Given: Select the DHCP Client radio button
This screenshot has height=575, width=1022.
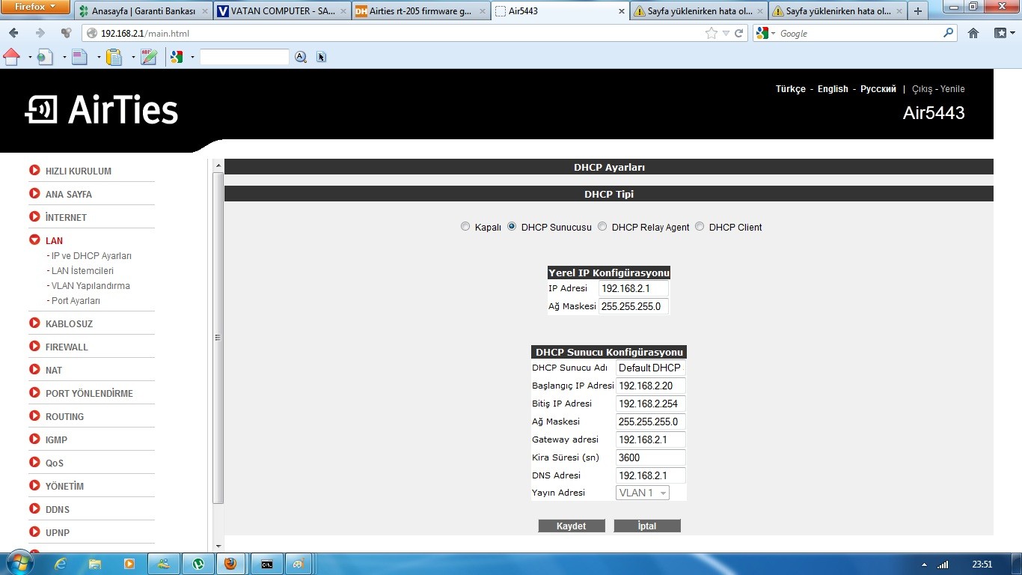Looking at the screenshot, I should [700, 227].
